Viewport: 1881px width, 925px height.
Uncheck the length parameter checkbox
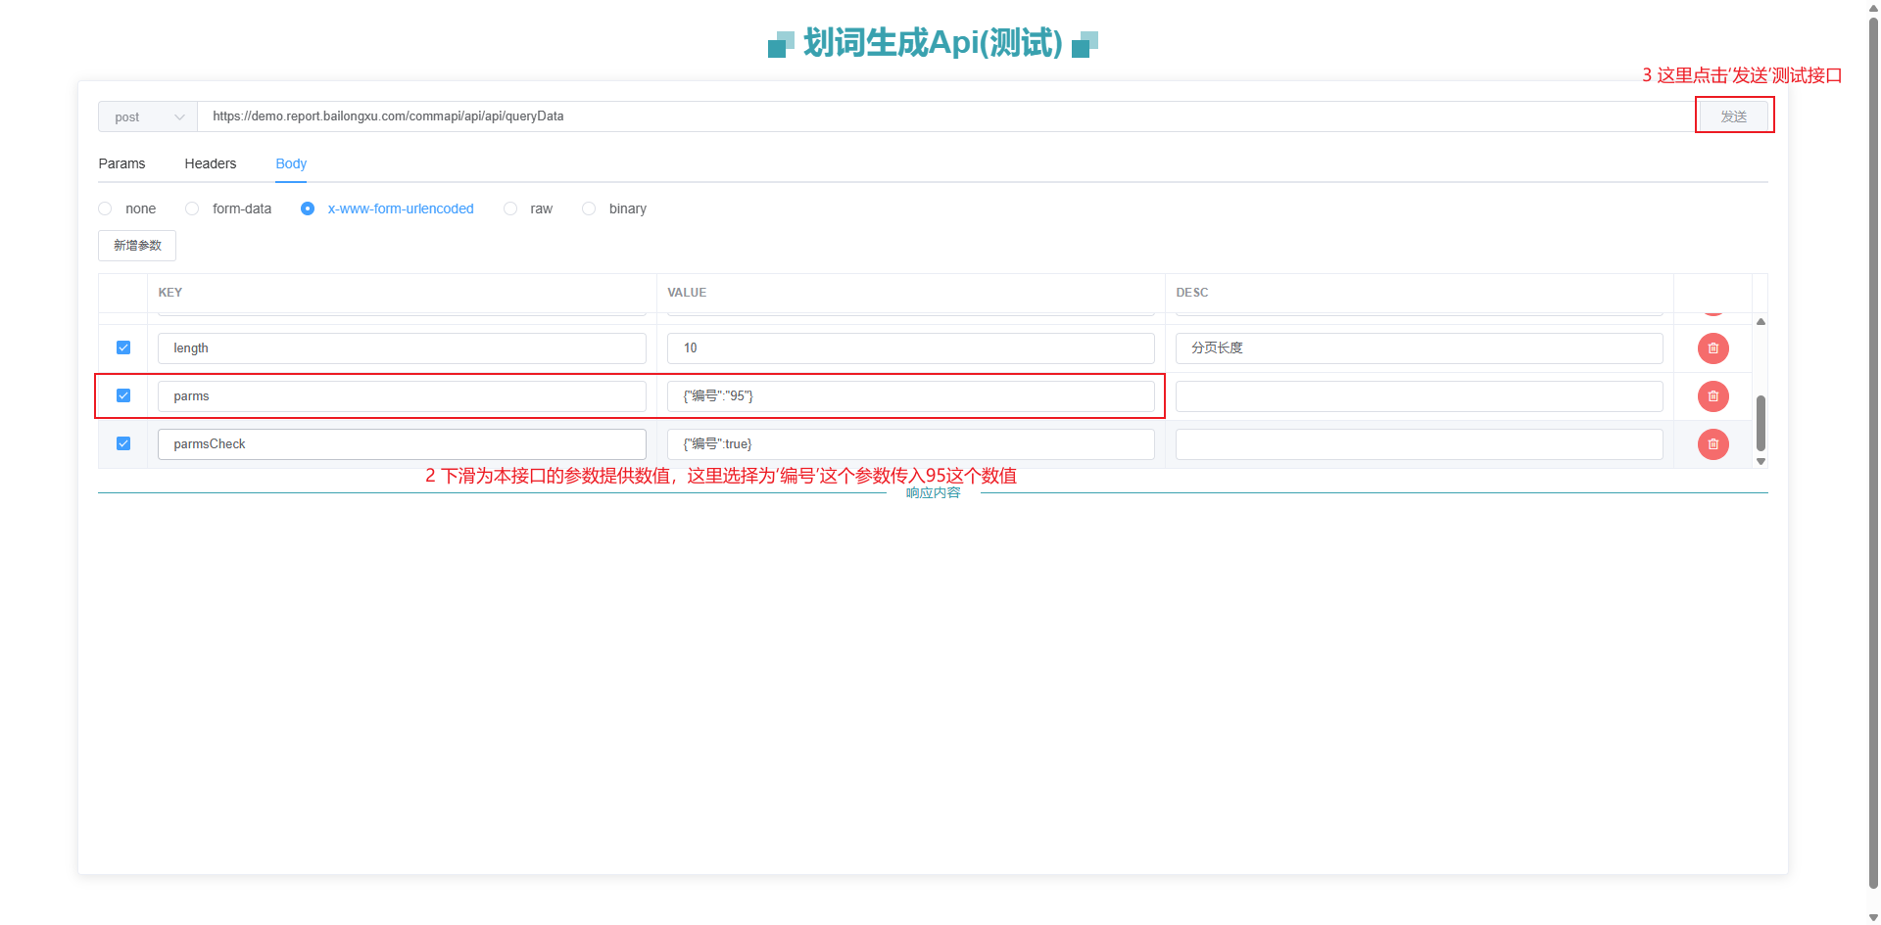123,347
